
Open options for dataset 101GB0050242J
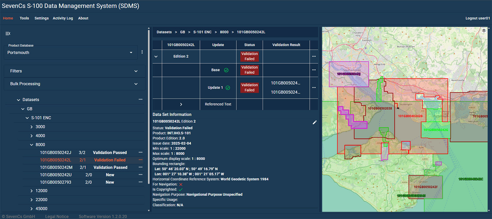tap(141, 152)
